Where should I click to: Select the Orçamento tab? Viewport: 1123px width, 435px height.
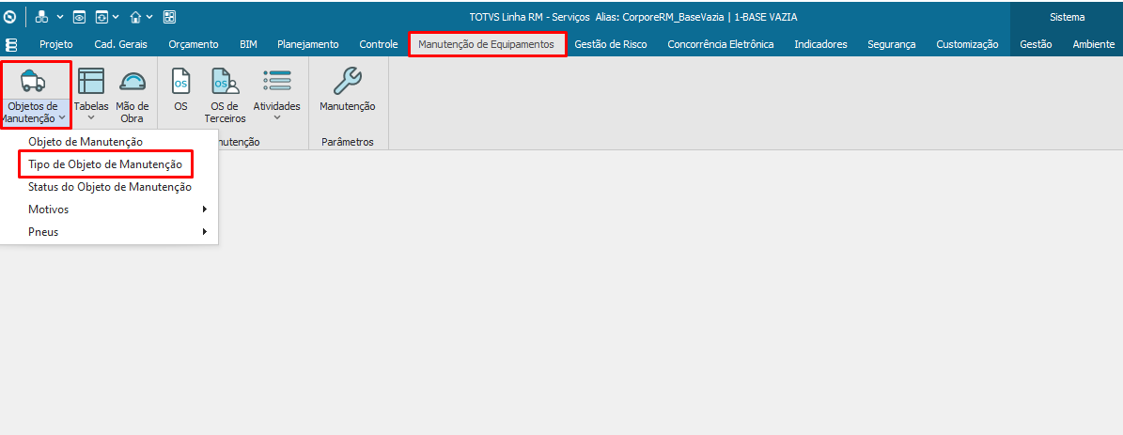point(194,44)
